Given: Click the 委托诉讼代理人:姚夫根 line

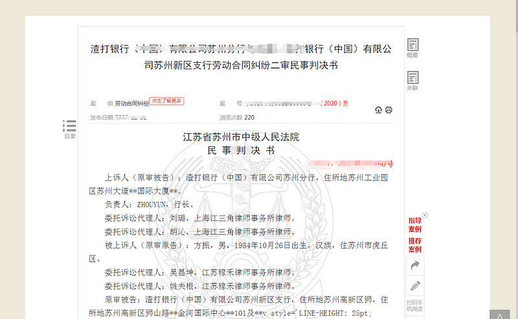Looking at the screenshot, I should [200, 286].
